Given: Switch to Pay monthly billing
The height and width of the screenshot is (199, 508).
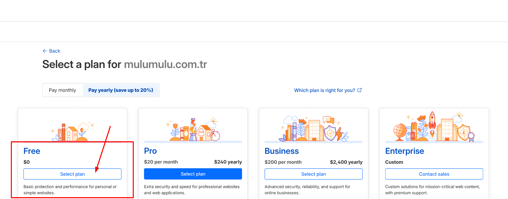Looking at the screenshot, I should point(62,90).
